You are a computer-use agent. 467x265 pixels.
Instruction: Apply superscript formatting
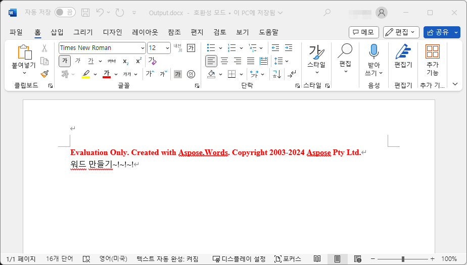click(138, 61)
